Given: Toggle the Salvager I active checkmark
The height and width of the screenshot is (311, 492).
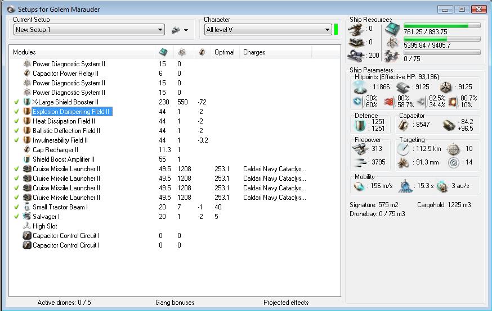Looking at the screenshot, I should point(17,217).
